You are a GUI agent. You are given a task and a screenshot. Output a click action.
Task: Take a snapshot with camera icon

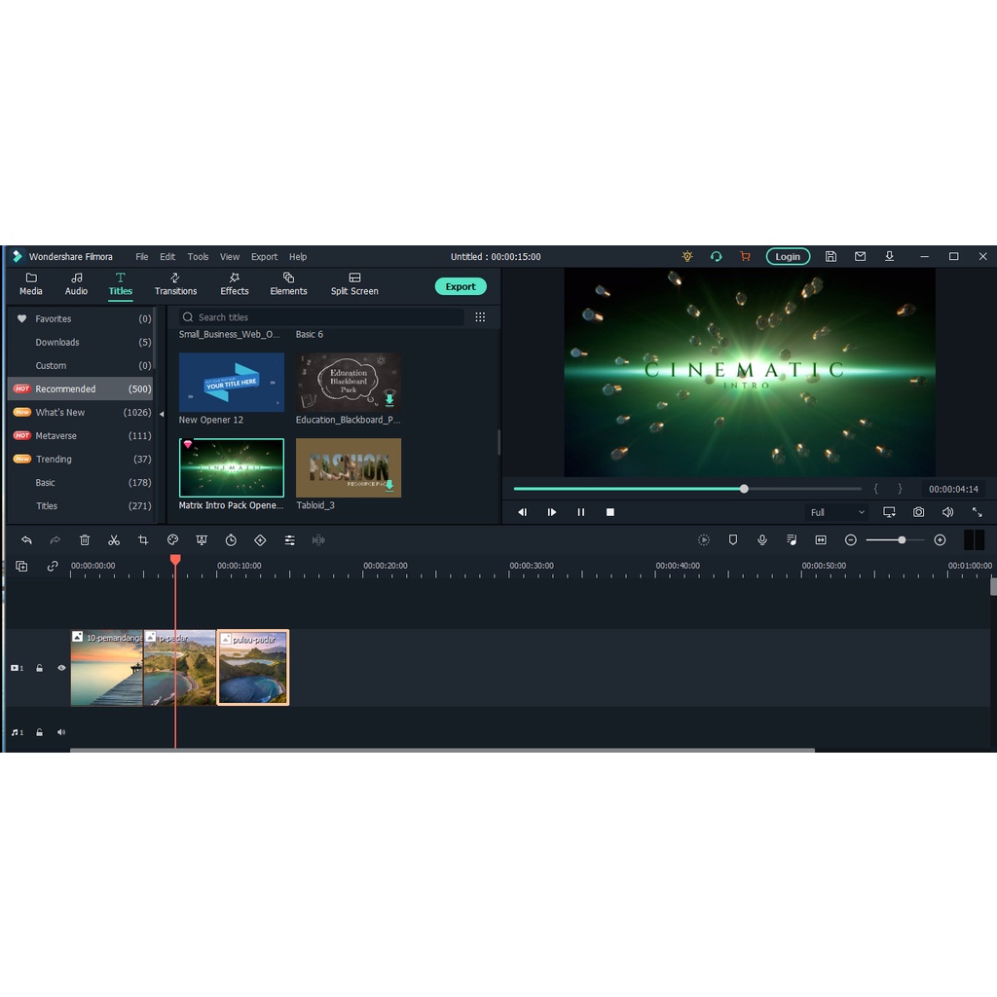coord(918,512)
